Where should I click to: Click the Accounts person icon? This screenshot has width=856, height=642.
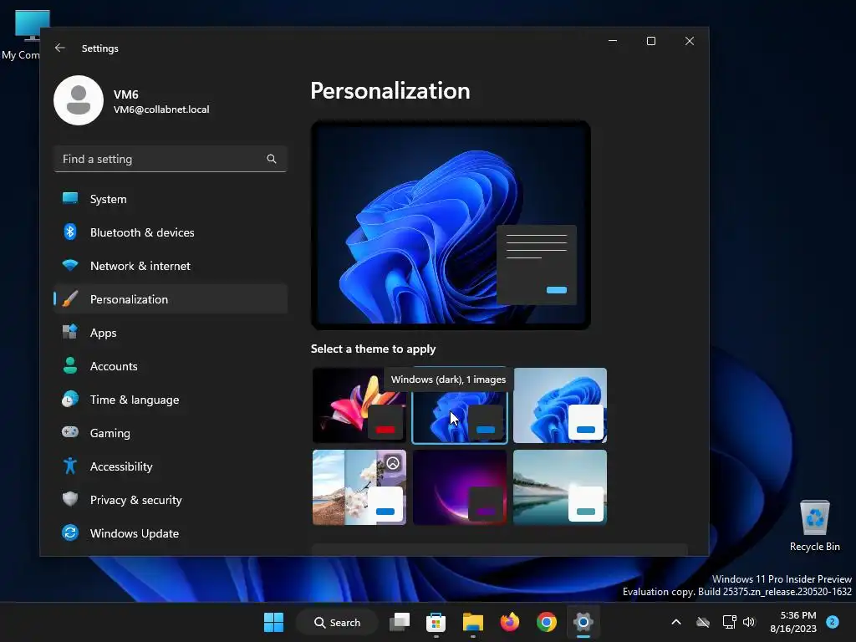point(70,365)
